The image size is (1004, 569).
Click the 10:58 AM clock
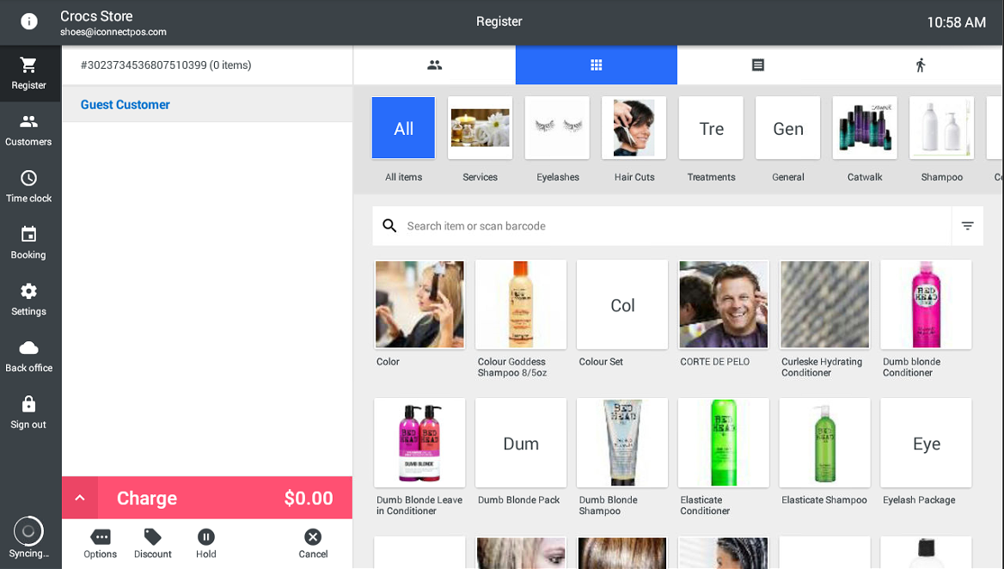click(x=956, y=22)
